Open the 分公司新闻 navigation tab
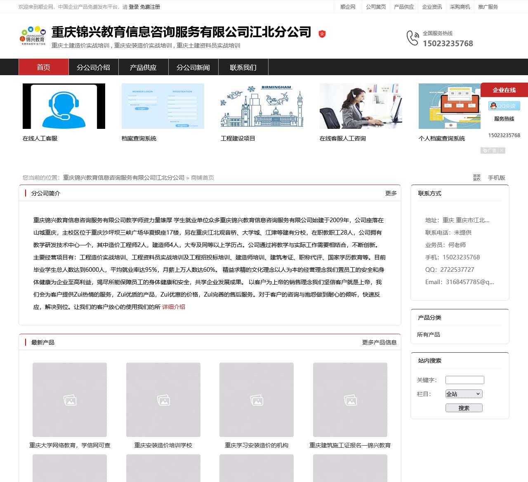The image size is (528, 482). (x=193, y=67)
